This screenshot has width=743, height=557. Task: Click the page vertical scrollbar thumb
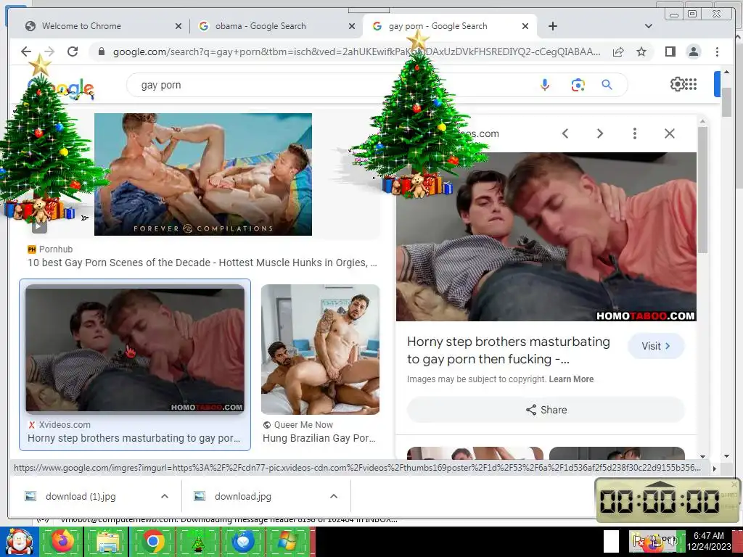pos(727,102)
